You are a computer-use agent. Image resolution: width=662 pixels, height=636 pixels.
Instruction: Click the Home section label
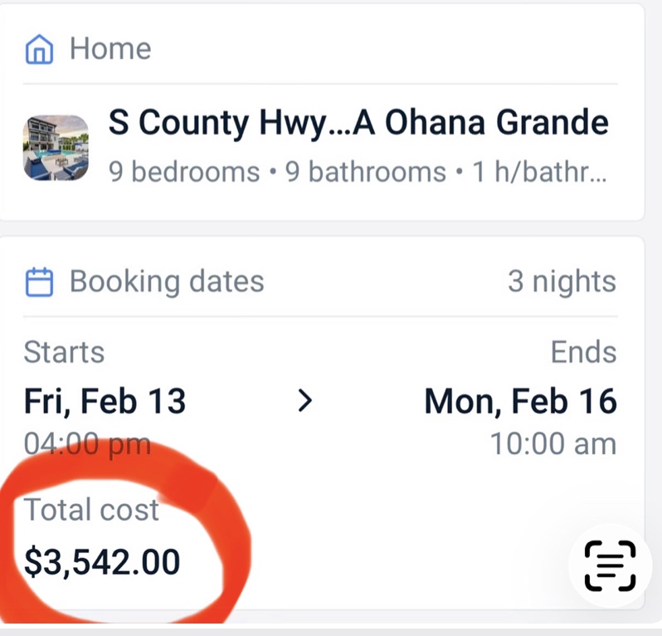click(110, 49)
